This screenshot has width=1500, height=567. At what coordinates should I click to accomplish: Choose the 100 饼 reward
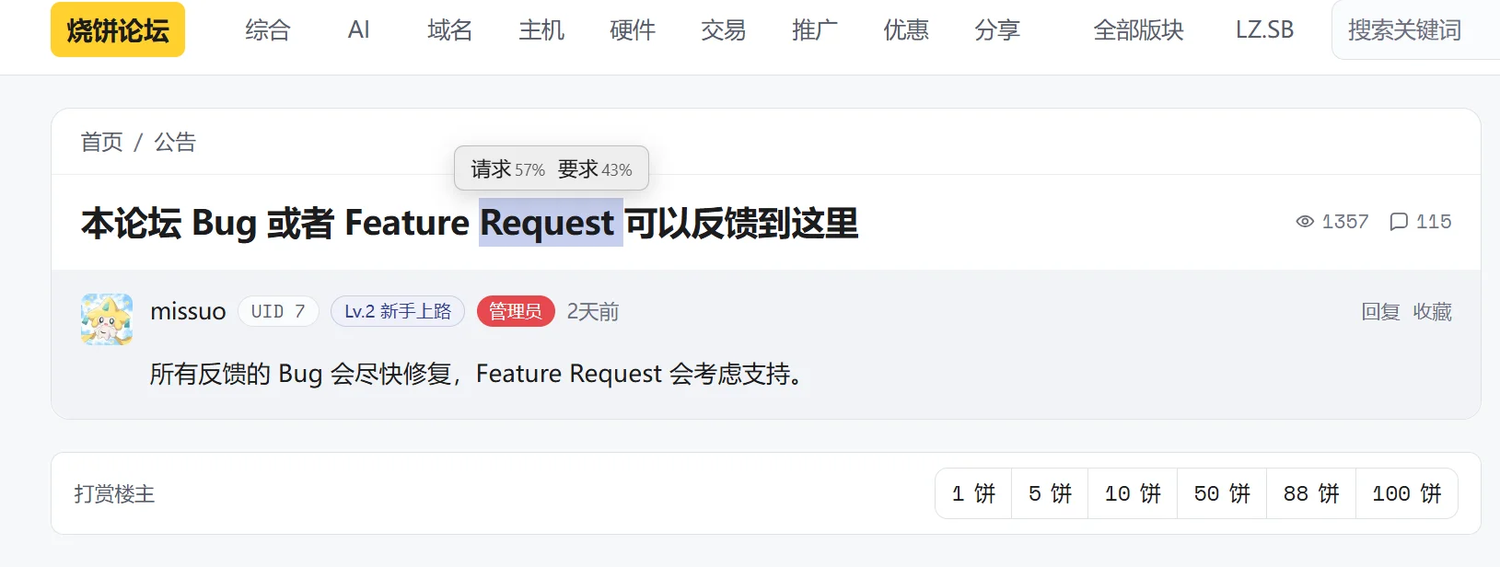point(1407,493)
